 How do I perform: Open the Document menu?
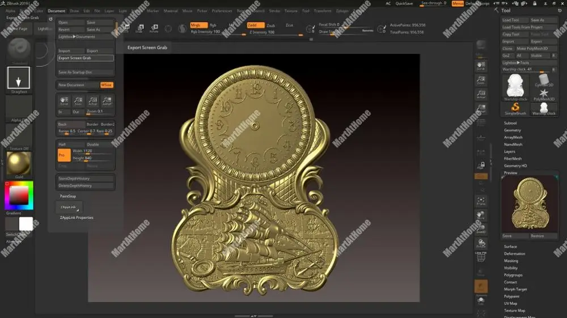point(56,11)
